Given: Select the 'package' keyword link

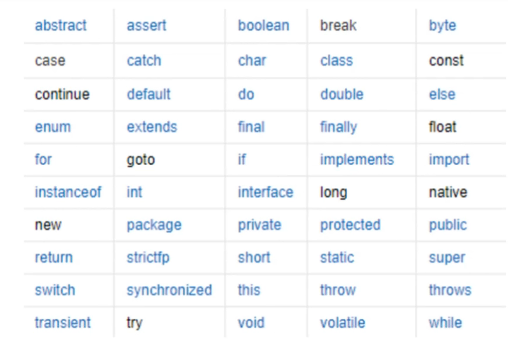Looking at the screenshot, I should pyautogui.click(x=154, y=225).
